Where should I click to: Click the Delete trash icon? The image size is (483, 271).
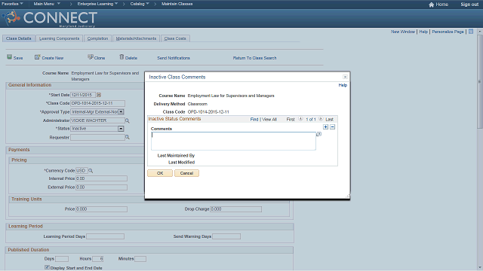click(x=122, y=57)
